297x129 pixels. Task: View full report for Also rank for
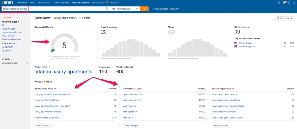click(x=132, y=126)
